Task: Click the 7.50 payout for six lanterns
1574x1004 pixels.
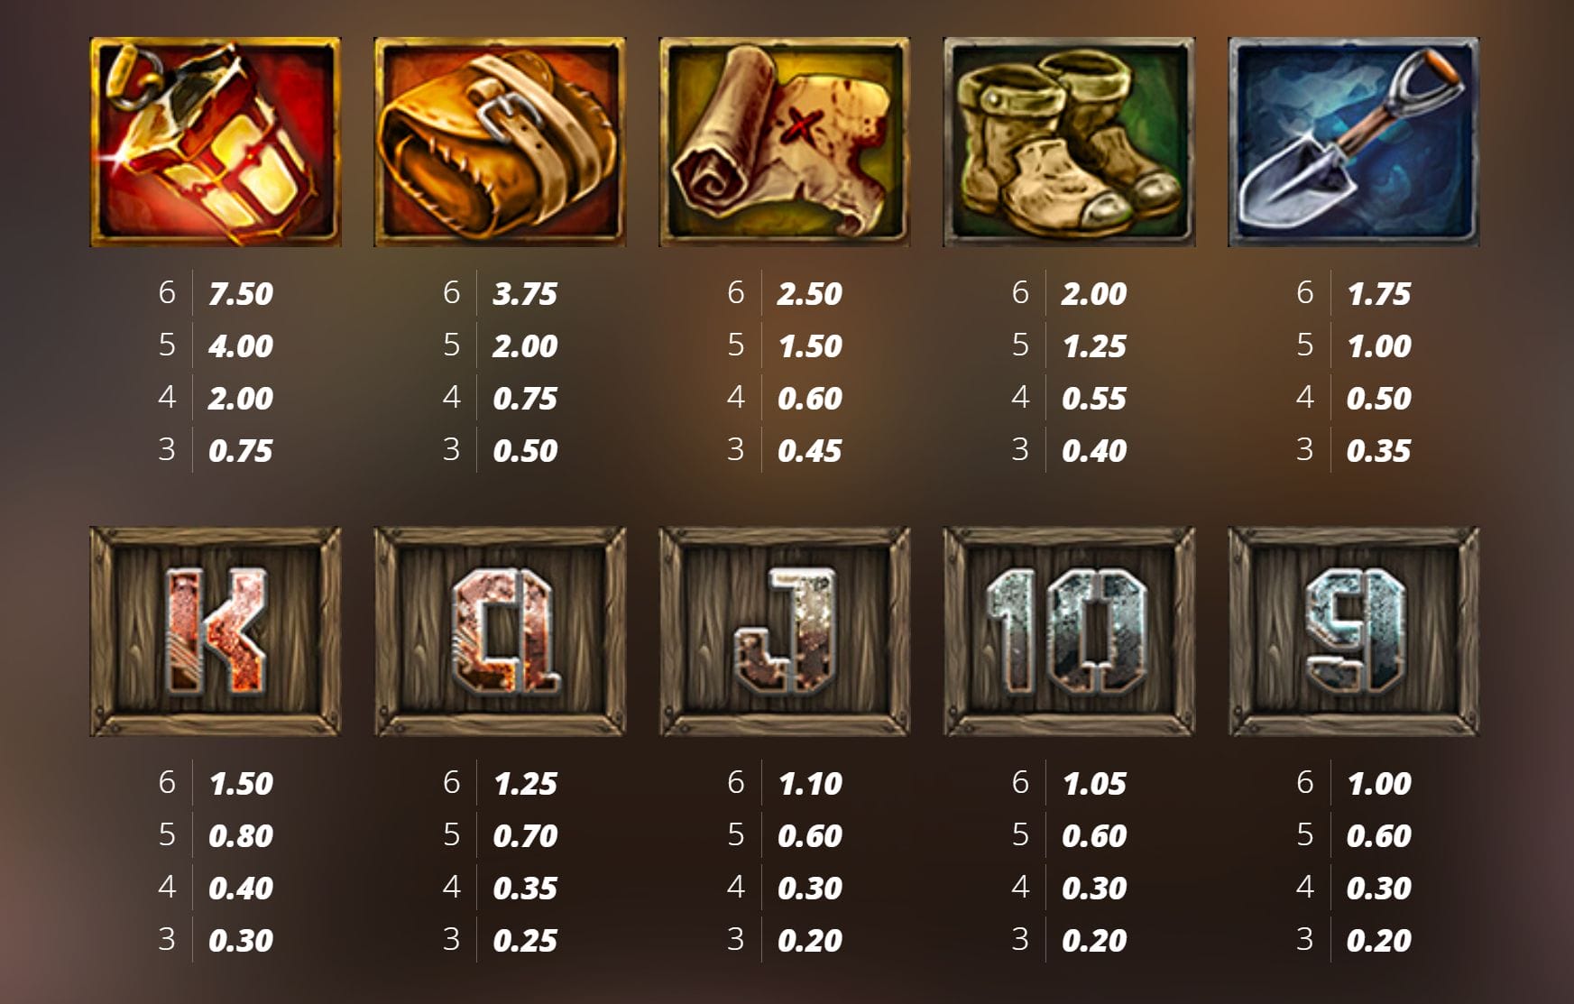Action: pyautogui.click(x=241, y=294)
